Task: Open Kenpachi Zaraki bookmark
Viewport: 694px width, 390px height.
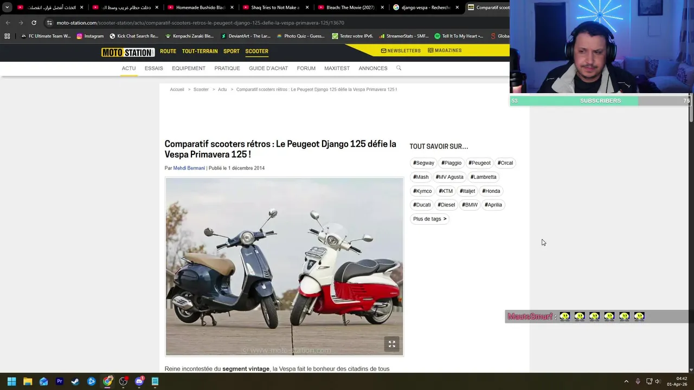Action: pyautogui.click(x=189, y=36)
